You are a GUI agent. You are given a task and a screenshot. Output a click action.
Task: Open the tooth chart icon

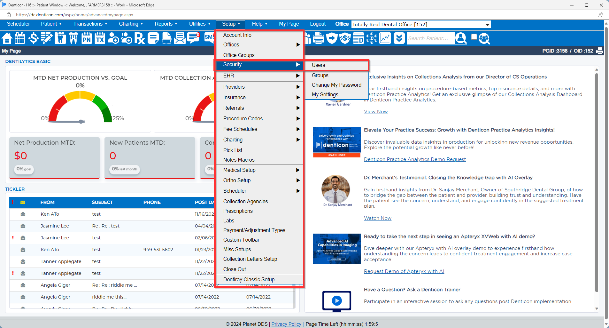point(60,38)
